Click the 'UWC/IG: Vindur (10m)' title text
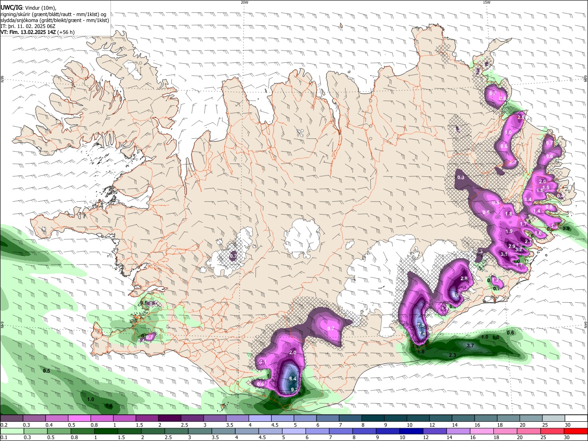The width and height of the screenshot is (588, 441). [28, 7]
